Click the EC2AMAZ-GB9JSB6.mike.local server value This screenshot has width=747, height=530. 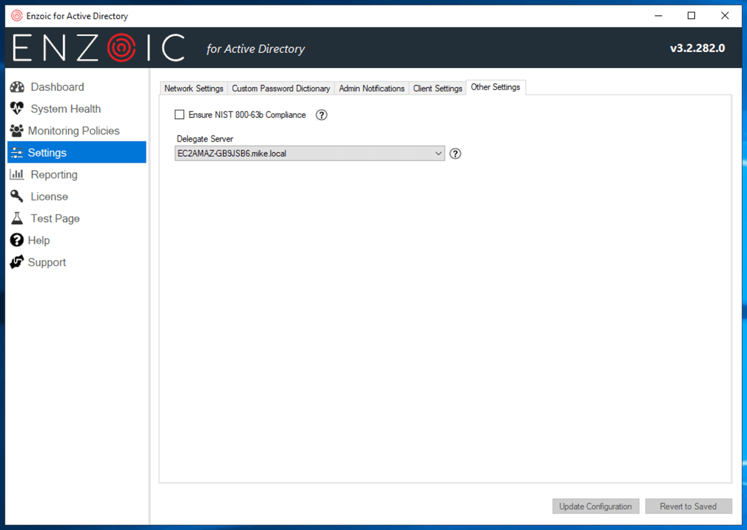[x=232, y=154]
